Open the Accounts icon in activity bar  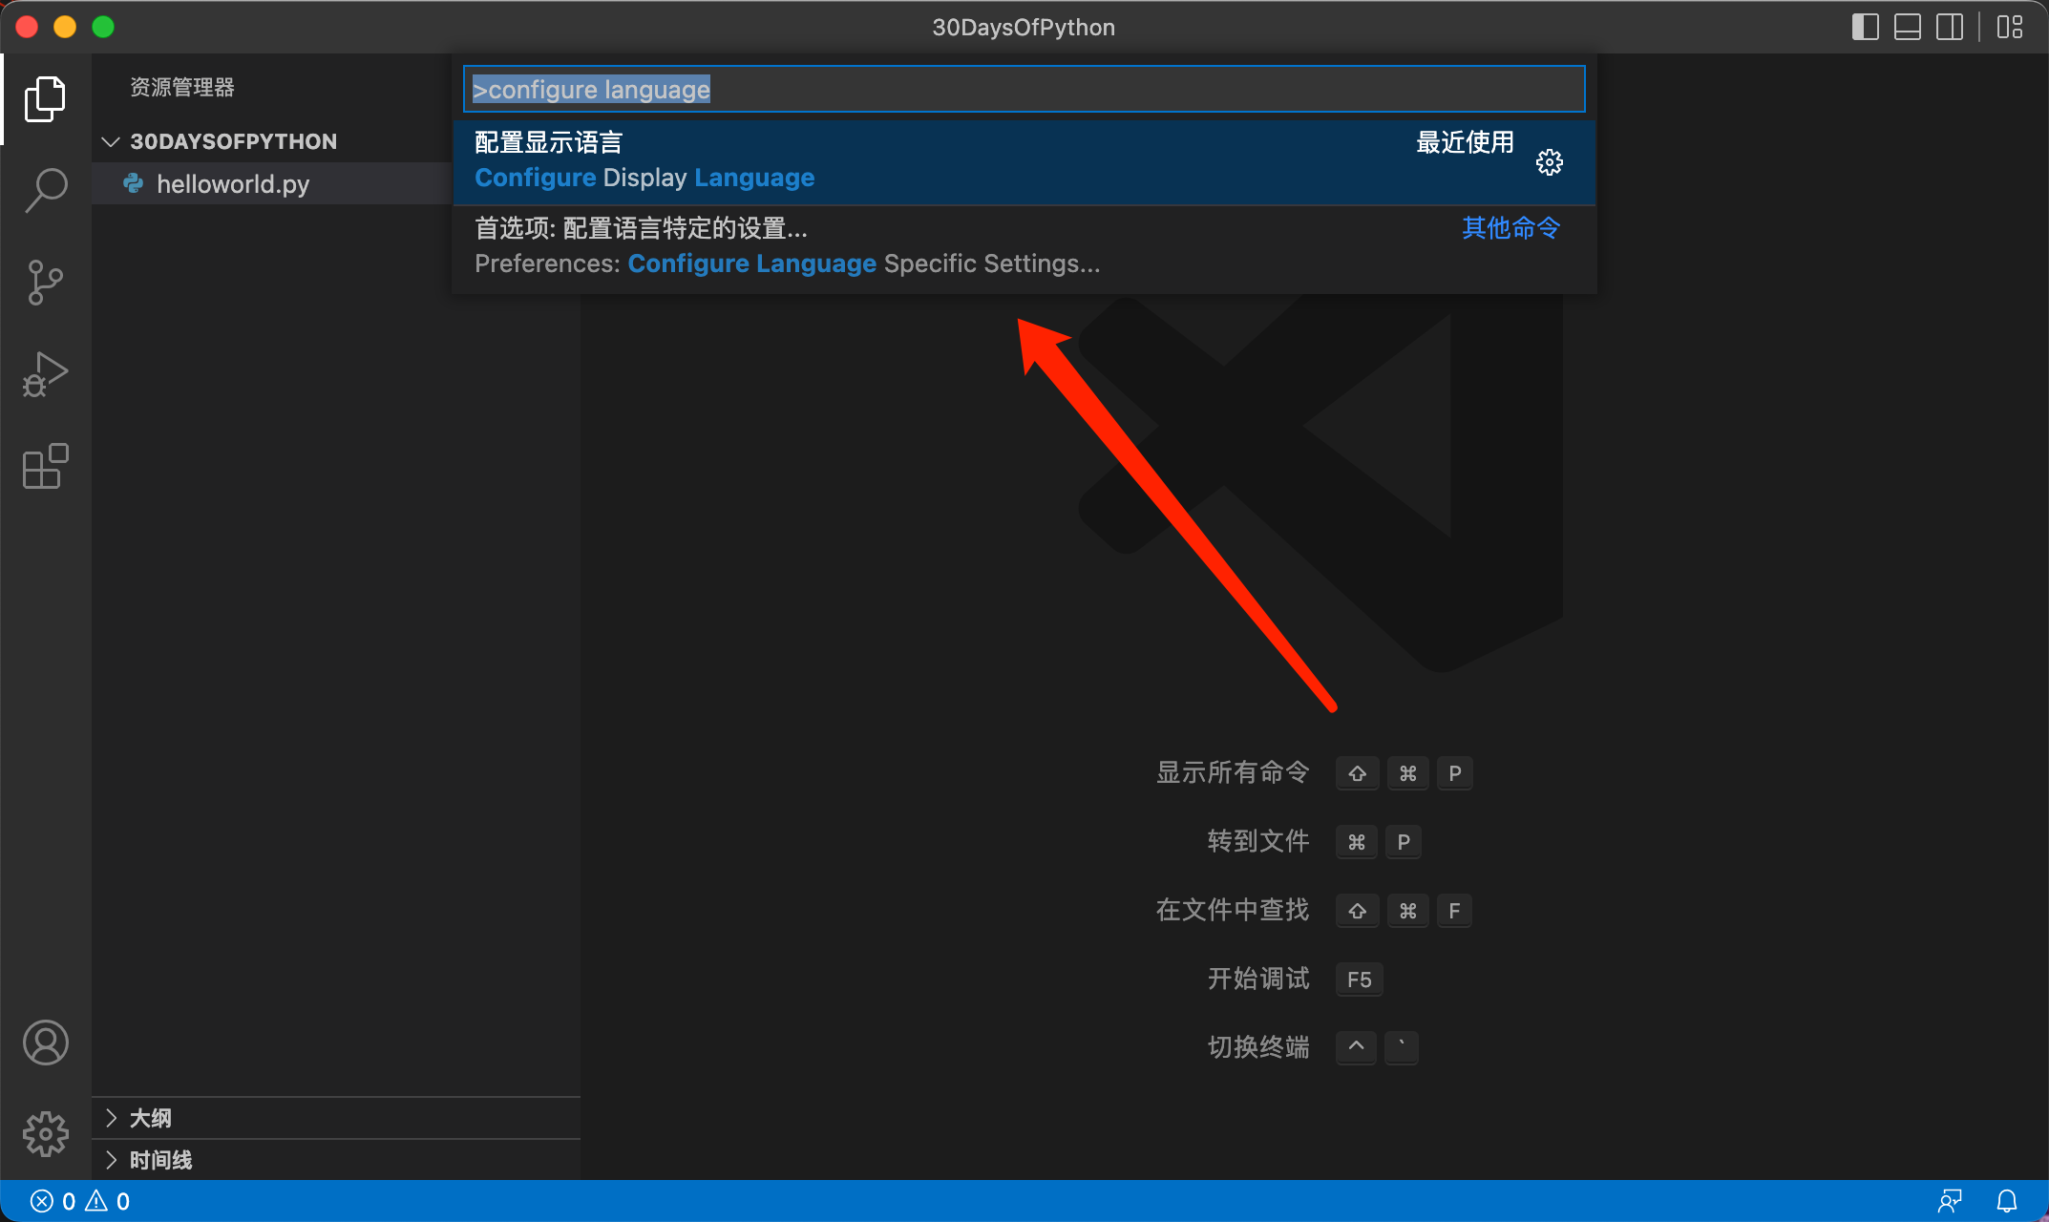pos(45,1042)
